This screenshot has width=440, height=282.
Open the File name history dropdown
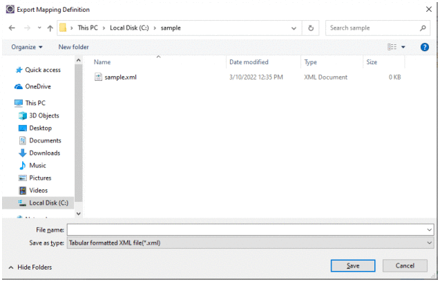[x=430, y=229]
